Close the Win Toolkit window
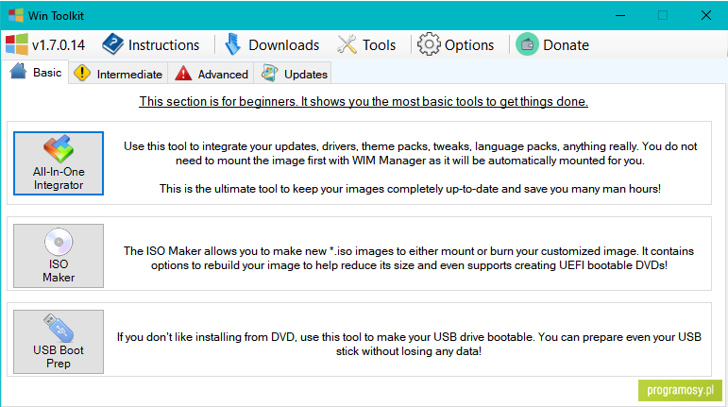The width and height of the screenshot is (728, 407). click(x=706, y=15)
